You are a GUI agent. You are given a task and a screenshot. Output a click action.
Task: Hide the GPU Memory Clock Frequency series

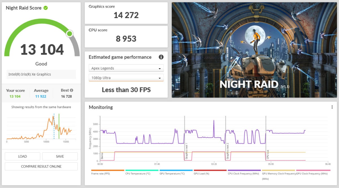coord(279,174)
